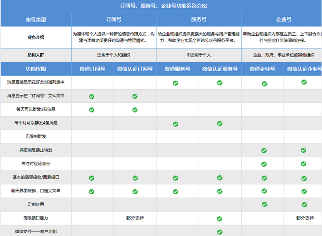Click the 普通企业号 checkmark in 消息直接显示在好友对话列表中 row
This screenshot has height=236, width=322.
264,84
